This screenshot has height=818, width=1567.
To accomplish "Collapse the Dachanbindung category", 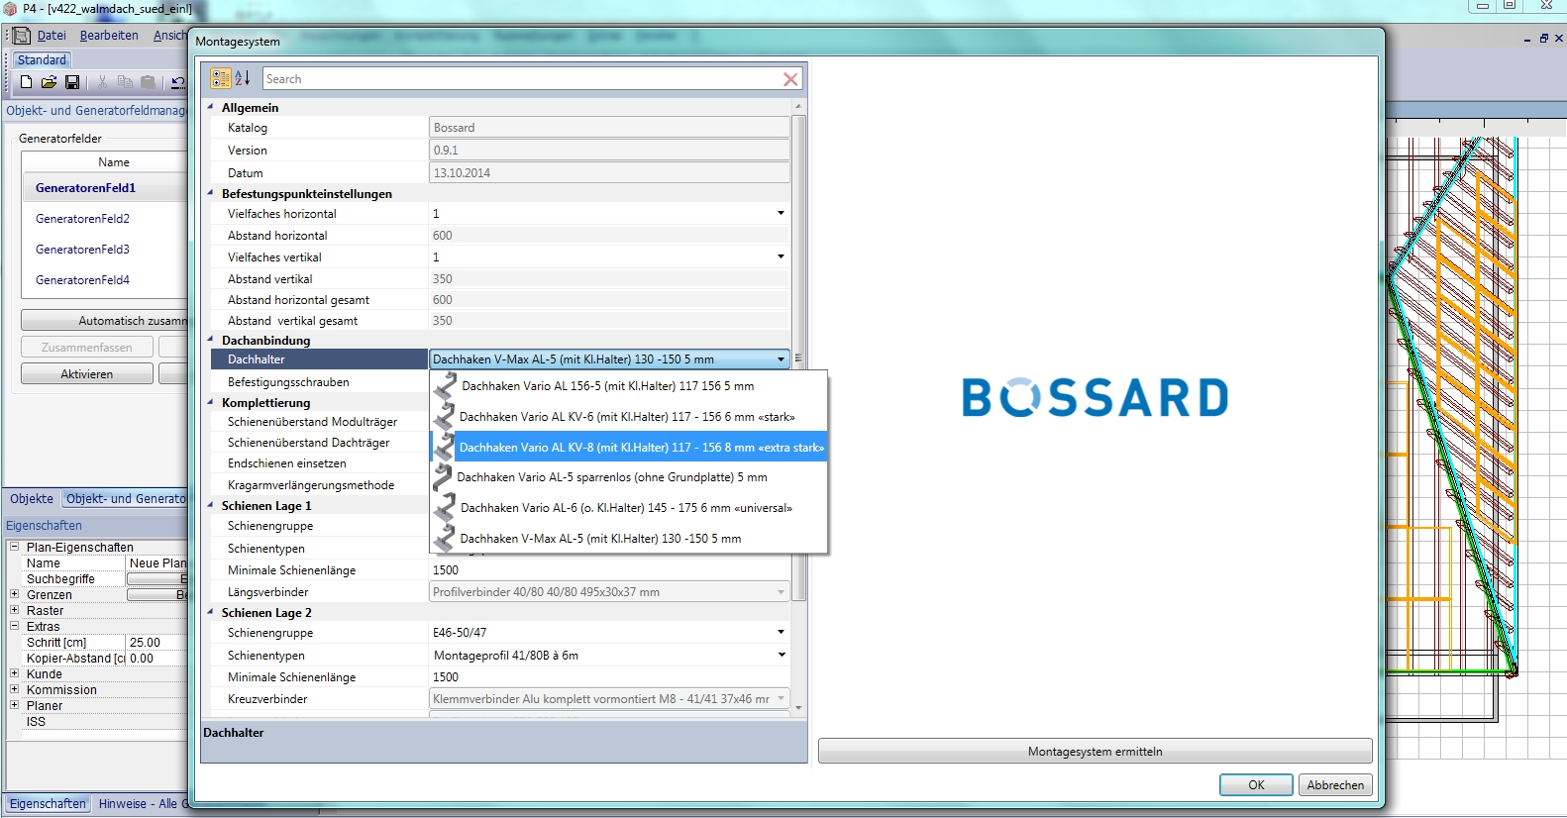I will (x=211, y=340).
